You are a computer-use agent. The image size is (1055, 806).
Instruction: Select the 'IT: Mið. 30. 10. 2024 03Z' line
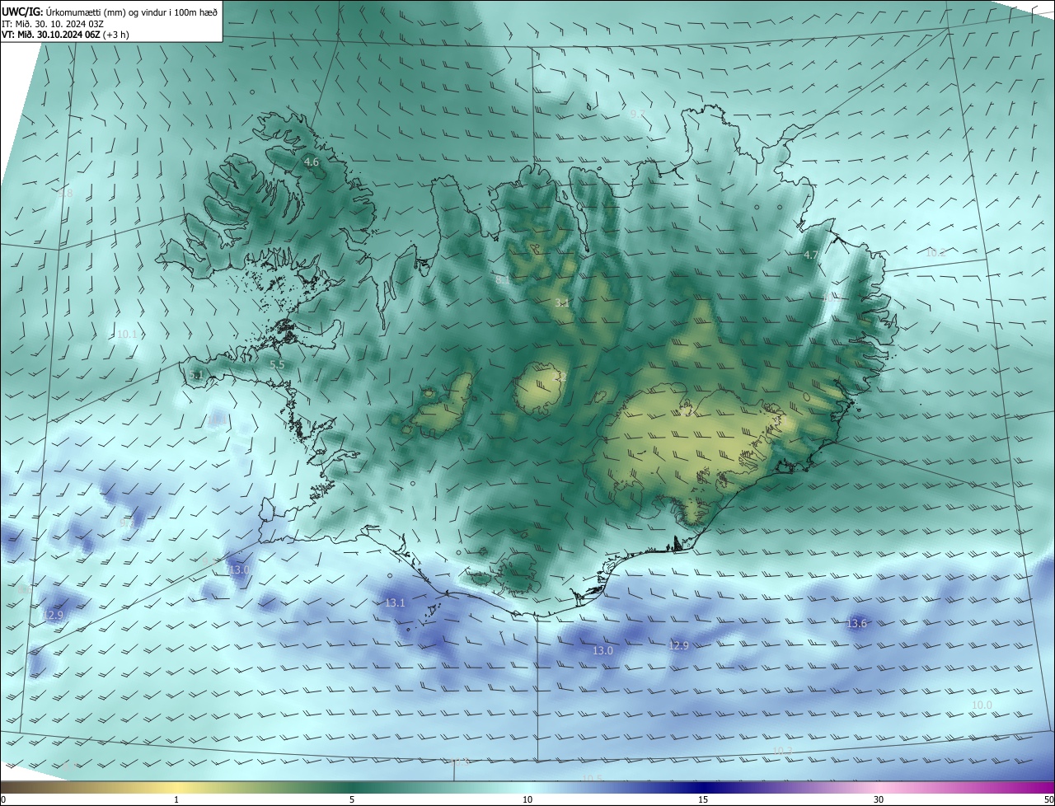pos(52,23)
